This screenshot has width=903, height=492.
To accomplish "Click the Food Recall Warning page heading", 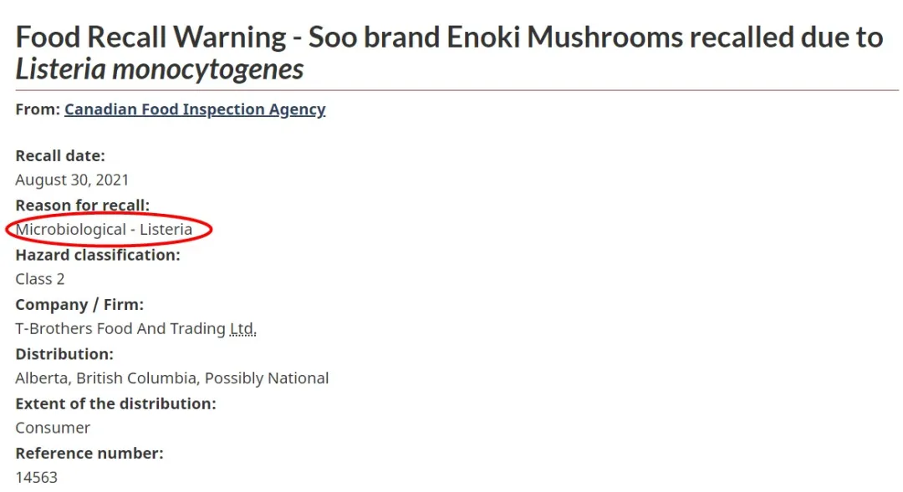I will [x=449, y=53].
